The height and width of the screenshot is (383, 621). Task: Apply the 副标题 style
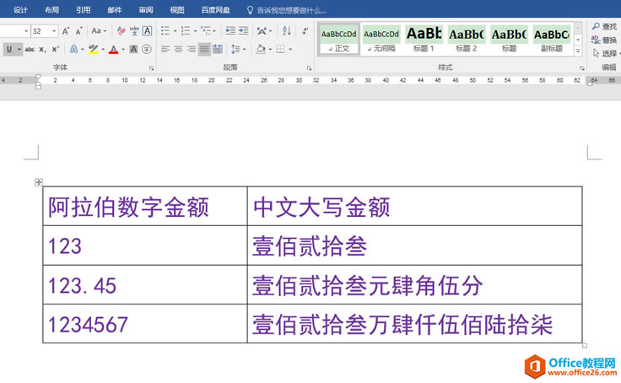coord(551,39)
